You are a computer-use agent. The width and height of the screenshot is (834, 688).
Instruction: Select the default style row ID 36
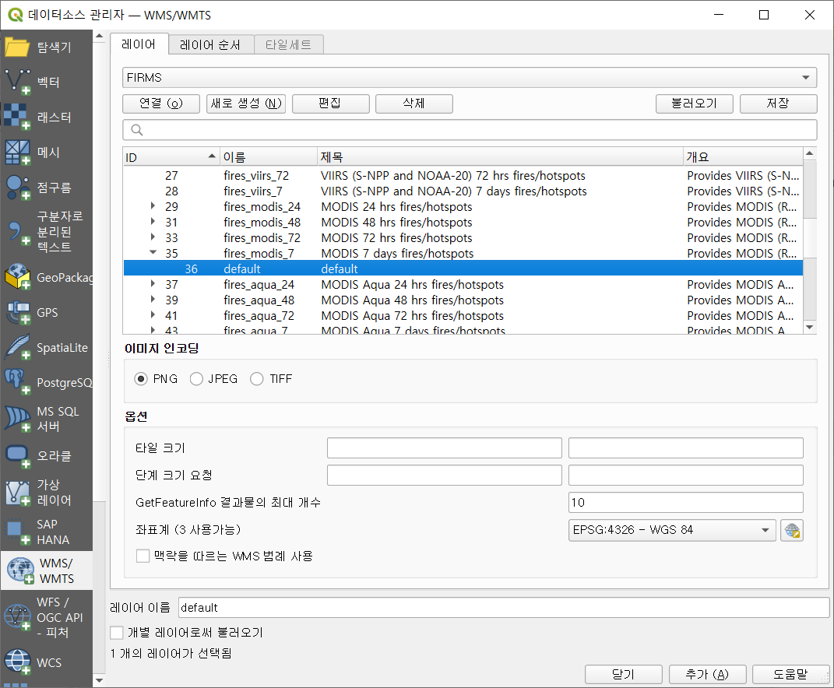click(x=463, y=269)
